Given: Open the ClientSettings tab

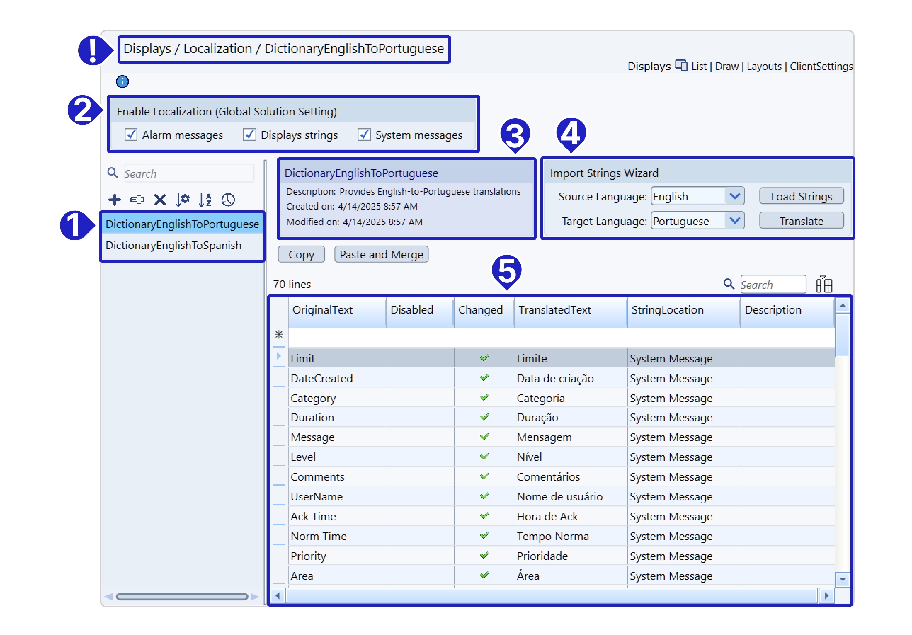Looking at the screenshot, I should click(821, 67).
